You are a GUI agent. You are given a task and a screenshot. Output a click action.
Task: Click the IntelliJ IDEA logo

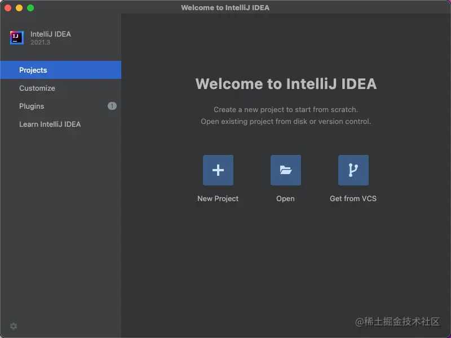(17, 37)
